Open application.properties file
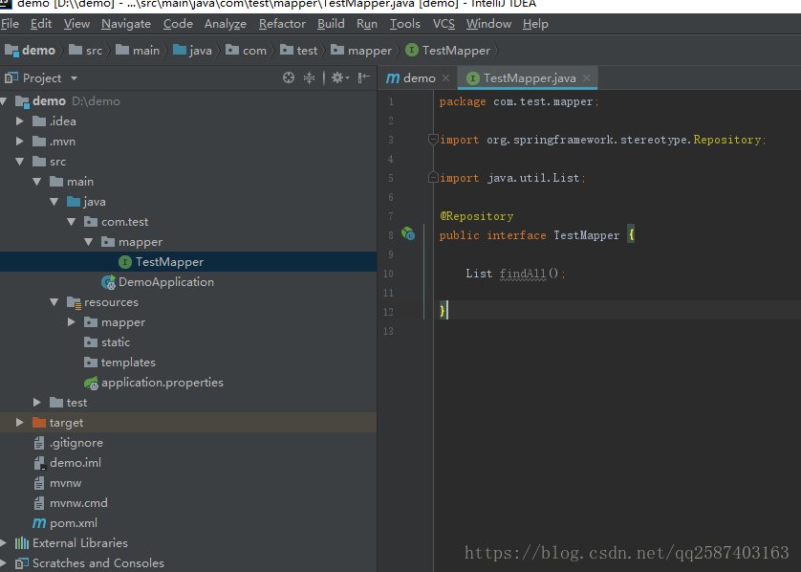The image size is (801, 572). (x=162, y=383)
